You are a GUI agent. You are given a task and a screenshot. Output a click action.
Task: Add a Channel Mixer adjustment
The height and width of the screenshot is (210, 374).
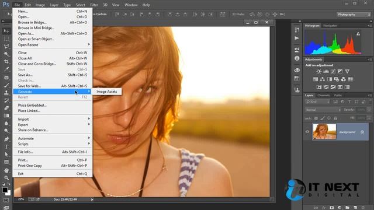344,79
